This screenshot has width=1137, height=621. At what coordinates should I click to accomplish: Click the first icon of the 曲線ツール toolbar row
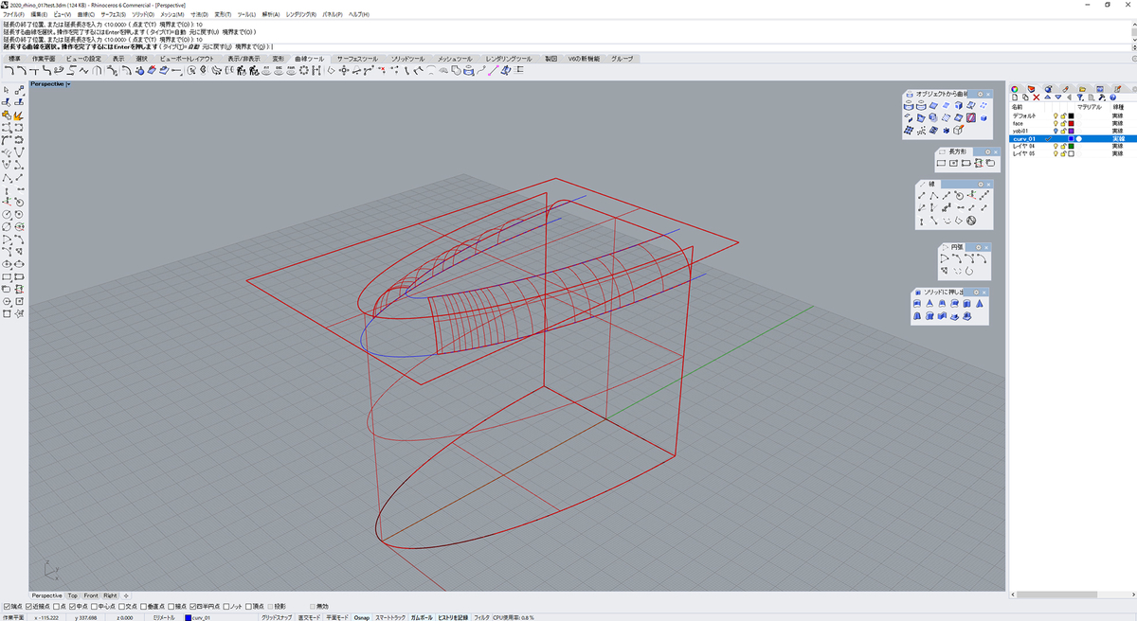pos(9,70)
